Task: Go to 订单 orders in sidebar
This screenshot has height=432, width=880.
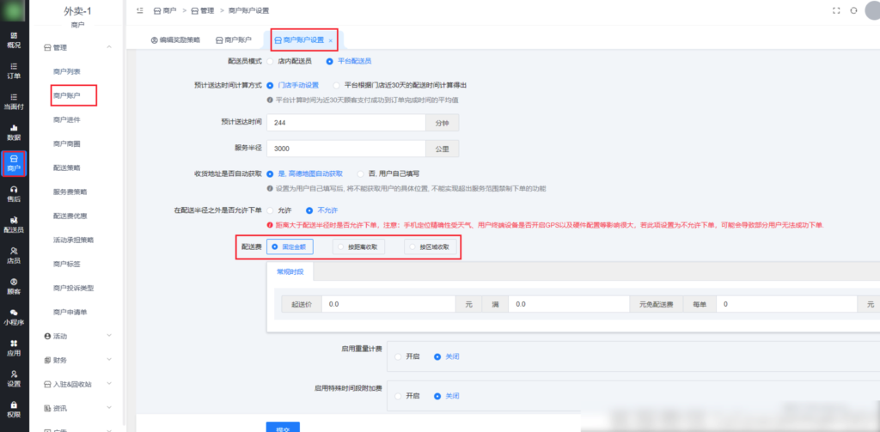Action: [x=14, y=70]
